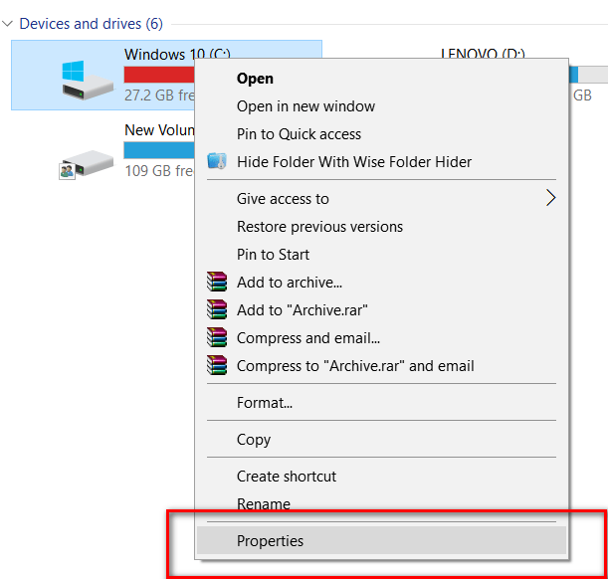The width and height of the screenshot is (608, 579).
Task: Click WinRAR icon beside Compress to "Archive.rar" and email
Action: coord(217,365)
